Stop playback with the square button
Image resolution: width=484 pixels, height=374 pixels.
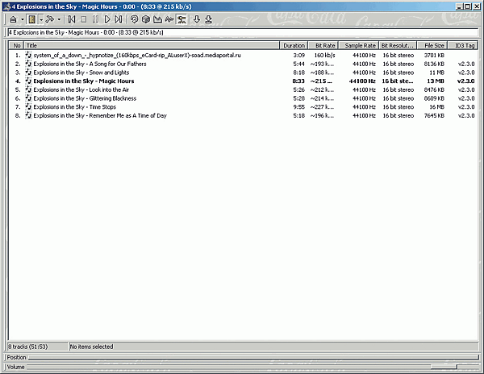(83, 19)
